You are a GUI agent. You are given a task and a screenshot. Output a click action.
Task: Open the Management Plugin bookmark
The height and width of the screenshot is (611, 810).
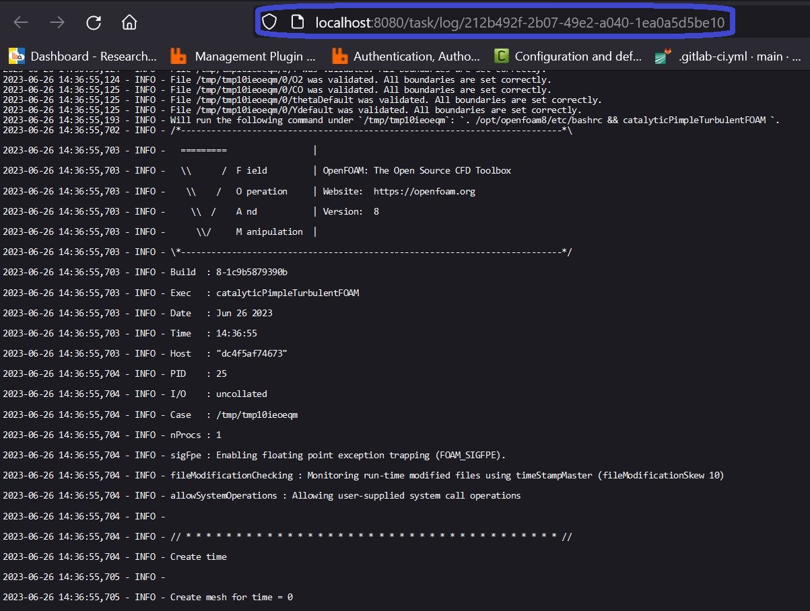coord(243,57)
